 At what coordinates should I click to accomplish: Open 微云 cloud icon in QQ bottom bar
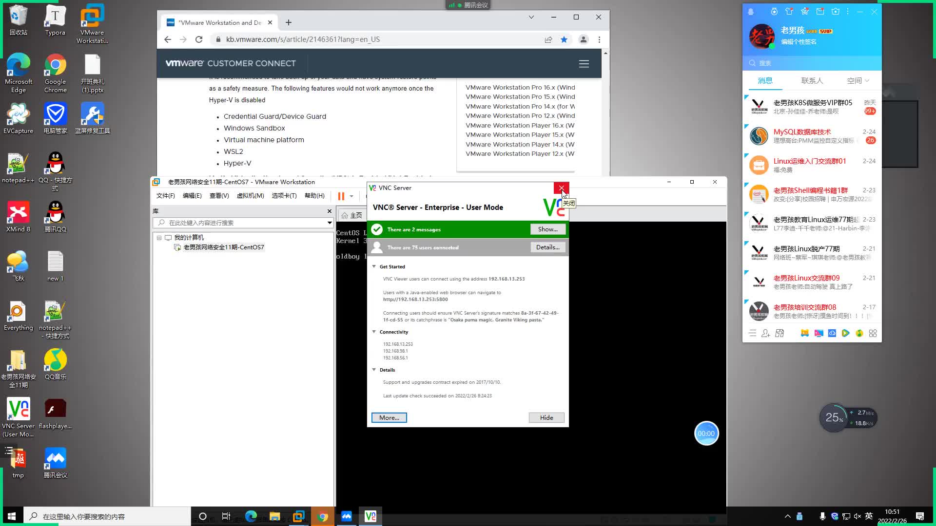[x=832, y=333]
